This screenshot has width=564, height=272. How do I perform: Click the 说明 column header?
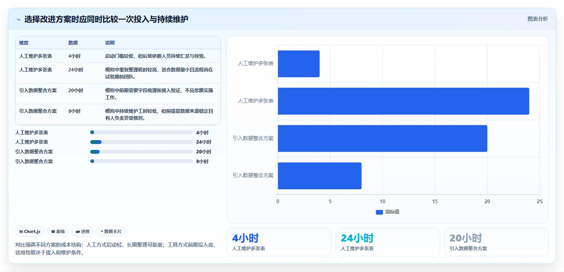[x=110, y=43]
